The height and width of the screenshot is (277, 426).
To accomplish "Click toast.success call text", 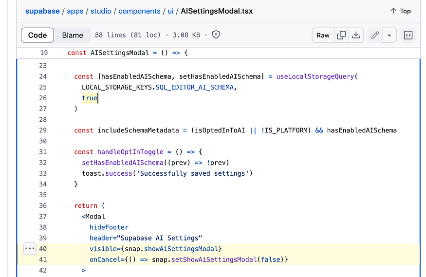I will click(x=107, y=173).
